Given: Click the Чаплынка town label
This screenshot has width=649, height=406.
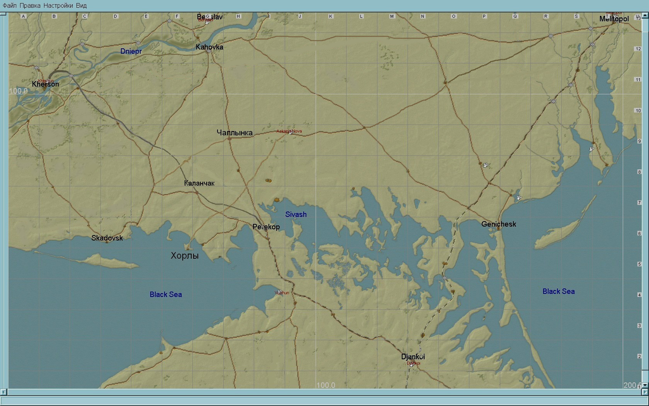Looking at the screenshot, I should click(x=234, y=133).
